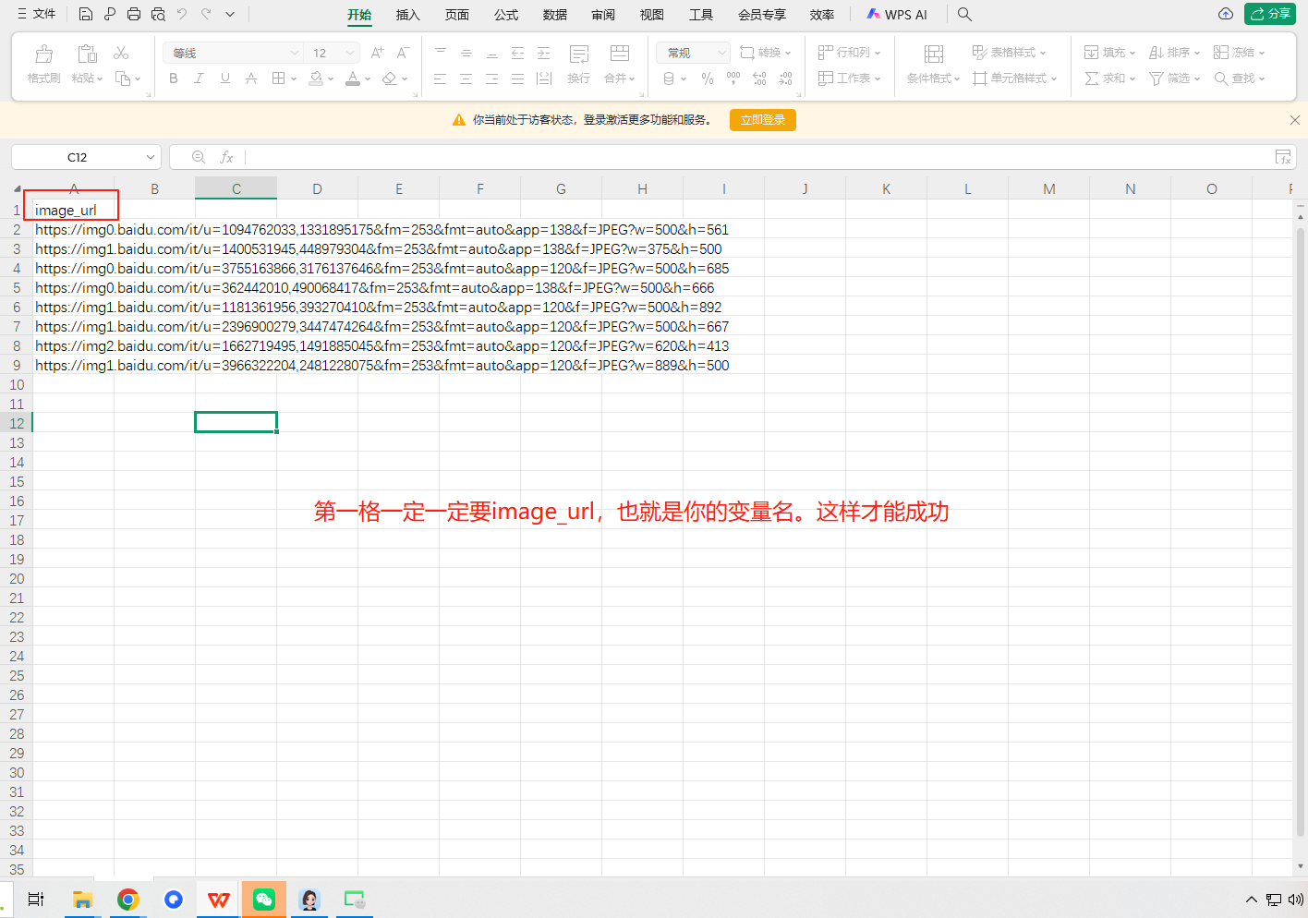Open the WeChat app in taskbar
Screen dimensions: 1308x918
pos(264,900)
